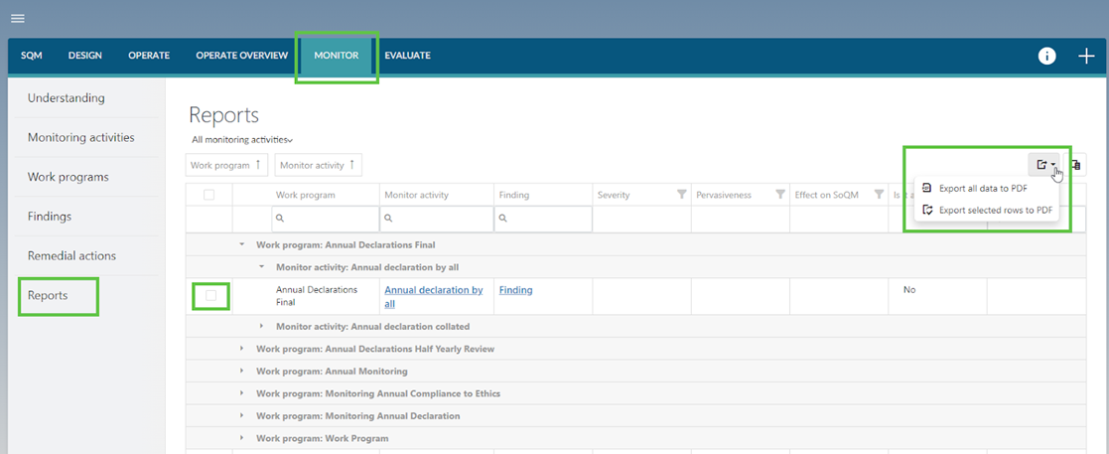Open Remedial actions in sidebar
This screenshot has height=454, width=1109.
(71, 256)
